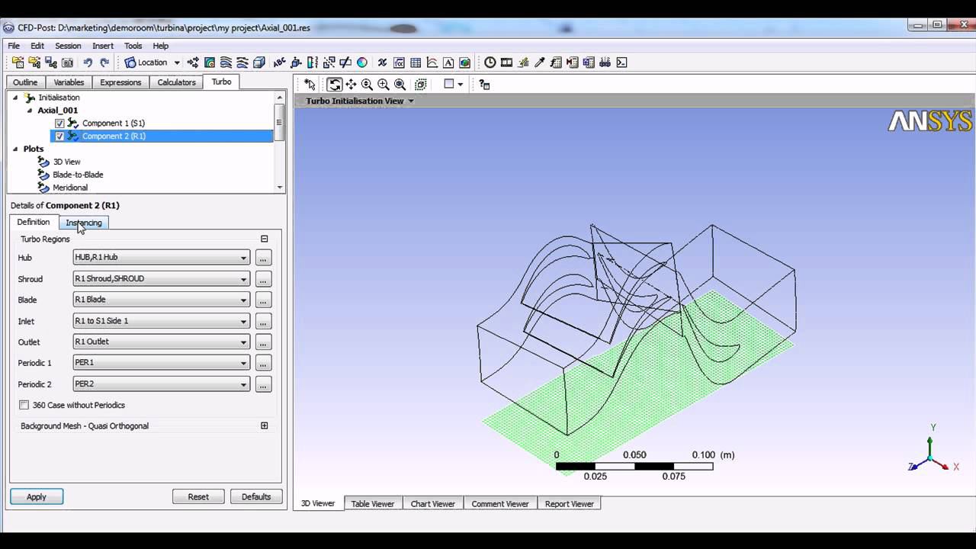
Task: Insert a Table
Action: click(416, 63)
